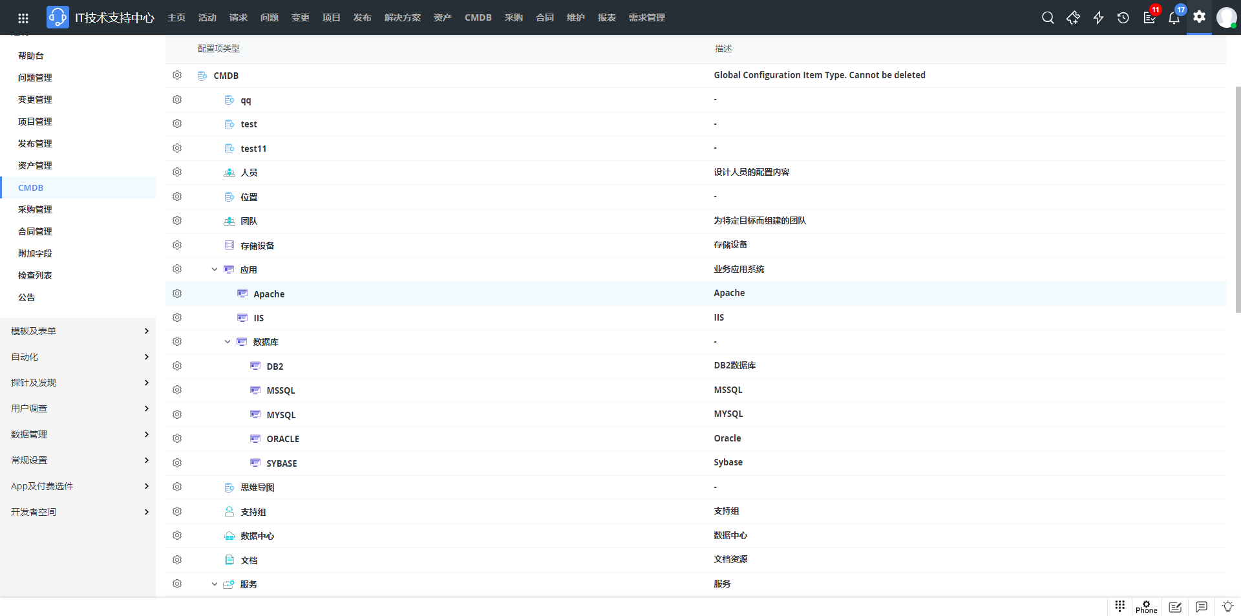Go to the 主页 top menu
This screenshot has width=1241, height=616.
176,17
